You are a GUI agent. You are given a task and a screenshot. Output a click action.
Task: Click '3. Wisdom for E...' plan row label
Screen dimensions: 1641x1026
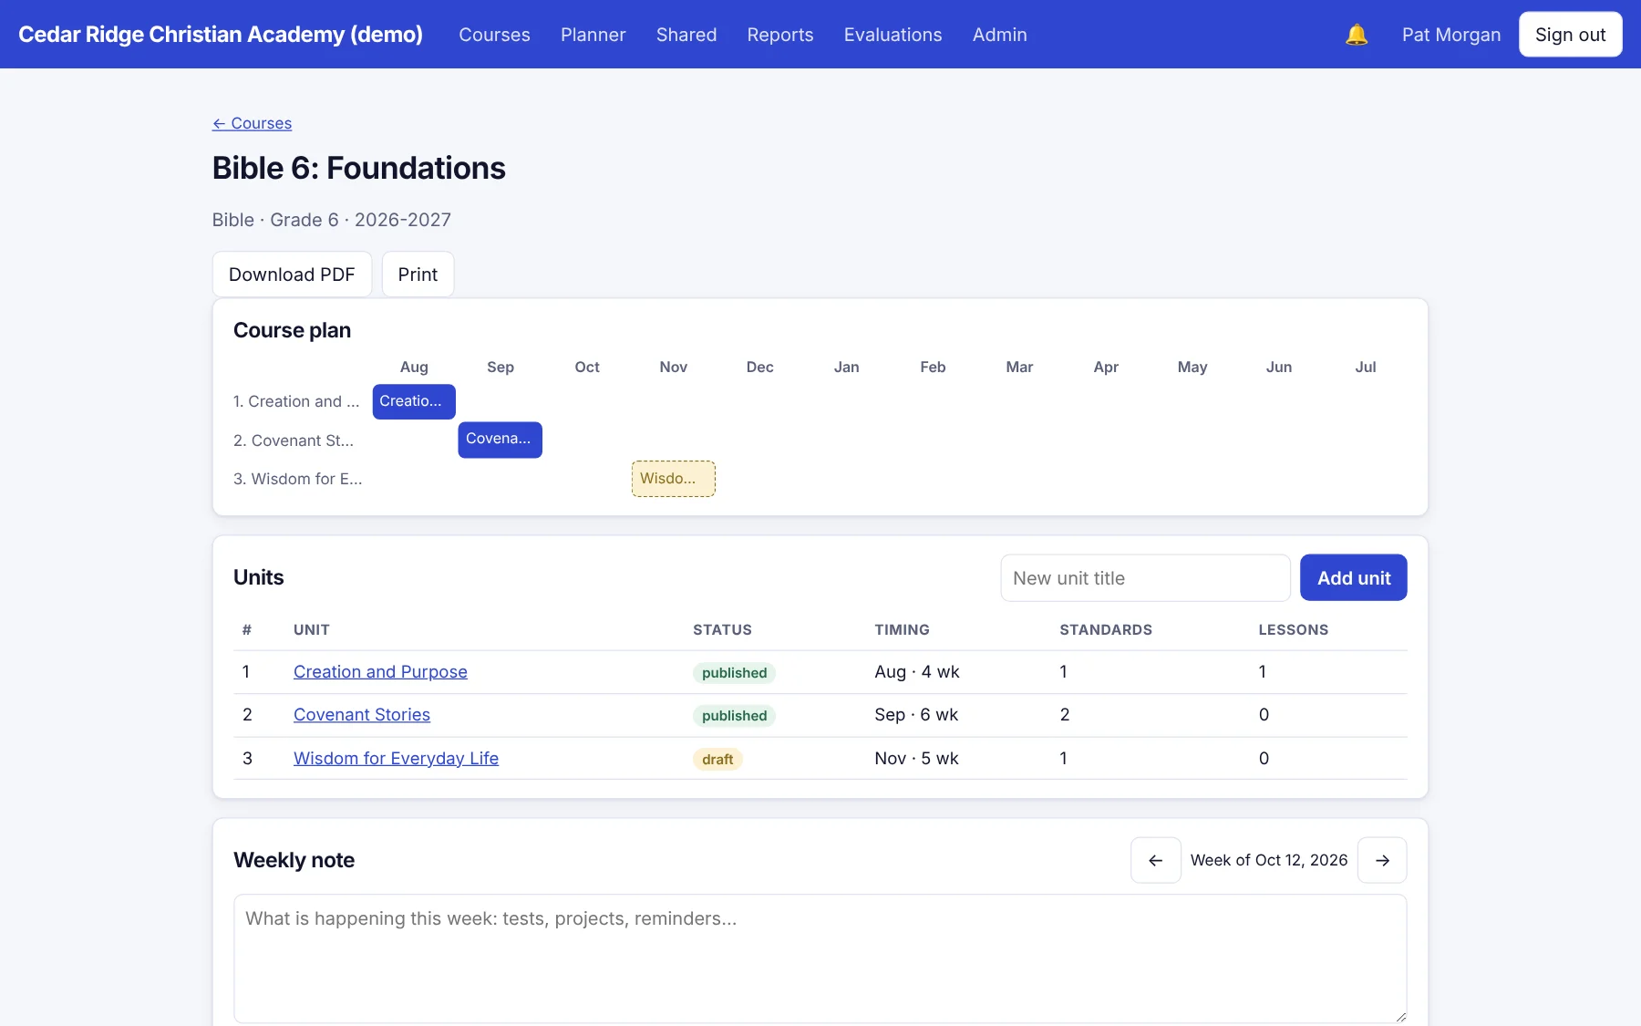pyautogui.click(x=298, y=479)
